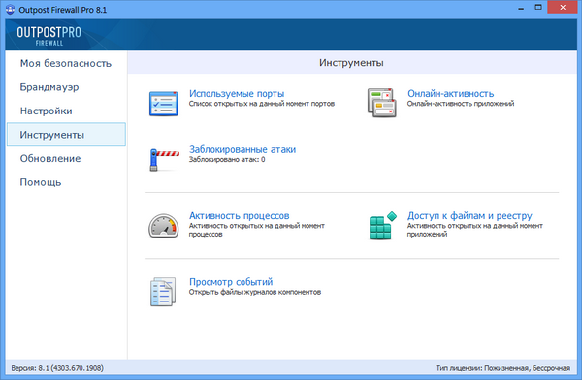Open the Онлайн-активность link

tap(451, 93)
